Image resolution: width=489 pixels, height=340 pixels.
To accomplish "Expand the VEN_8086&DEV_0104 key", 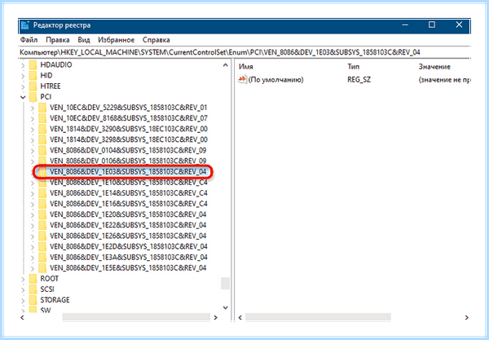I will coord(33,151).
